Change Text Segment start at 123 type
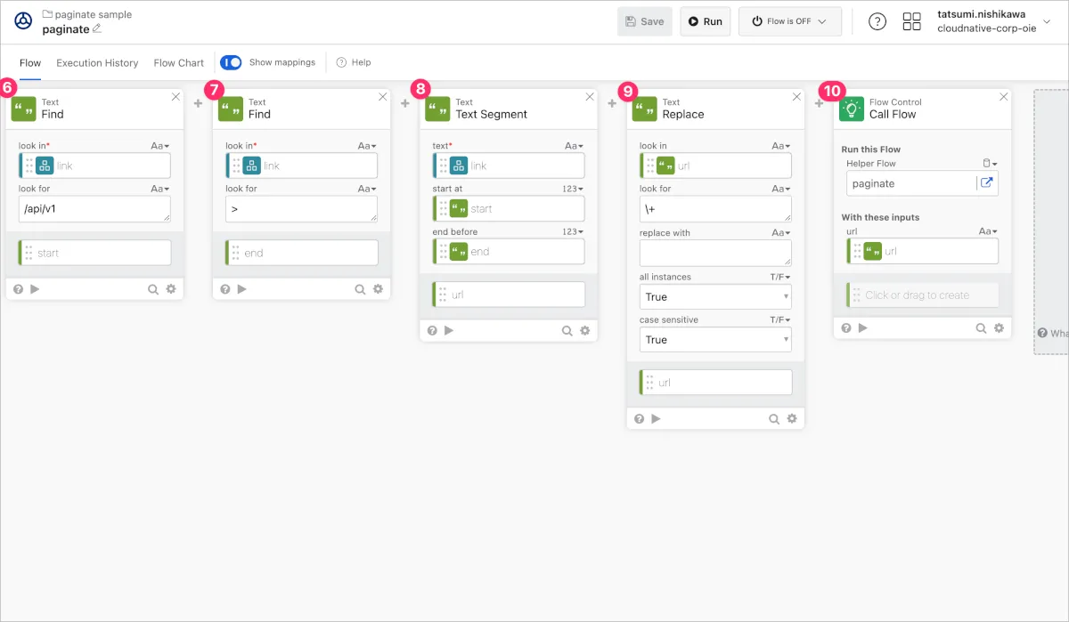The height and width of the screenshot is (622, 1069). click(x=574, y=189)
